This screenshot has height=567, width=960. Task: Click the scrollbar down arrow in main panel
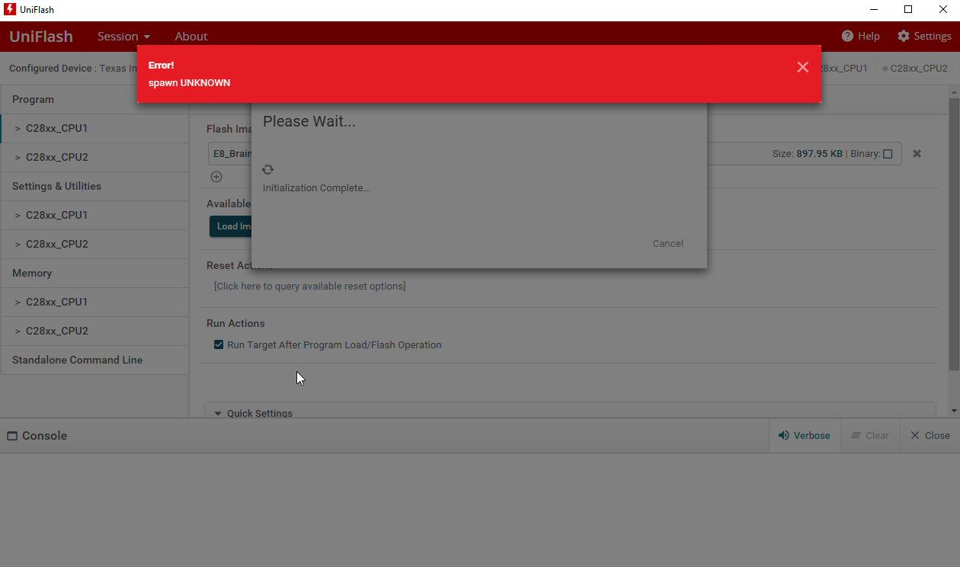point(955,411)
